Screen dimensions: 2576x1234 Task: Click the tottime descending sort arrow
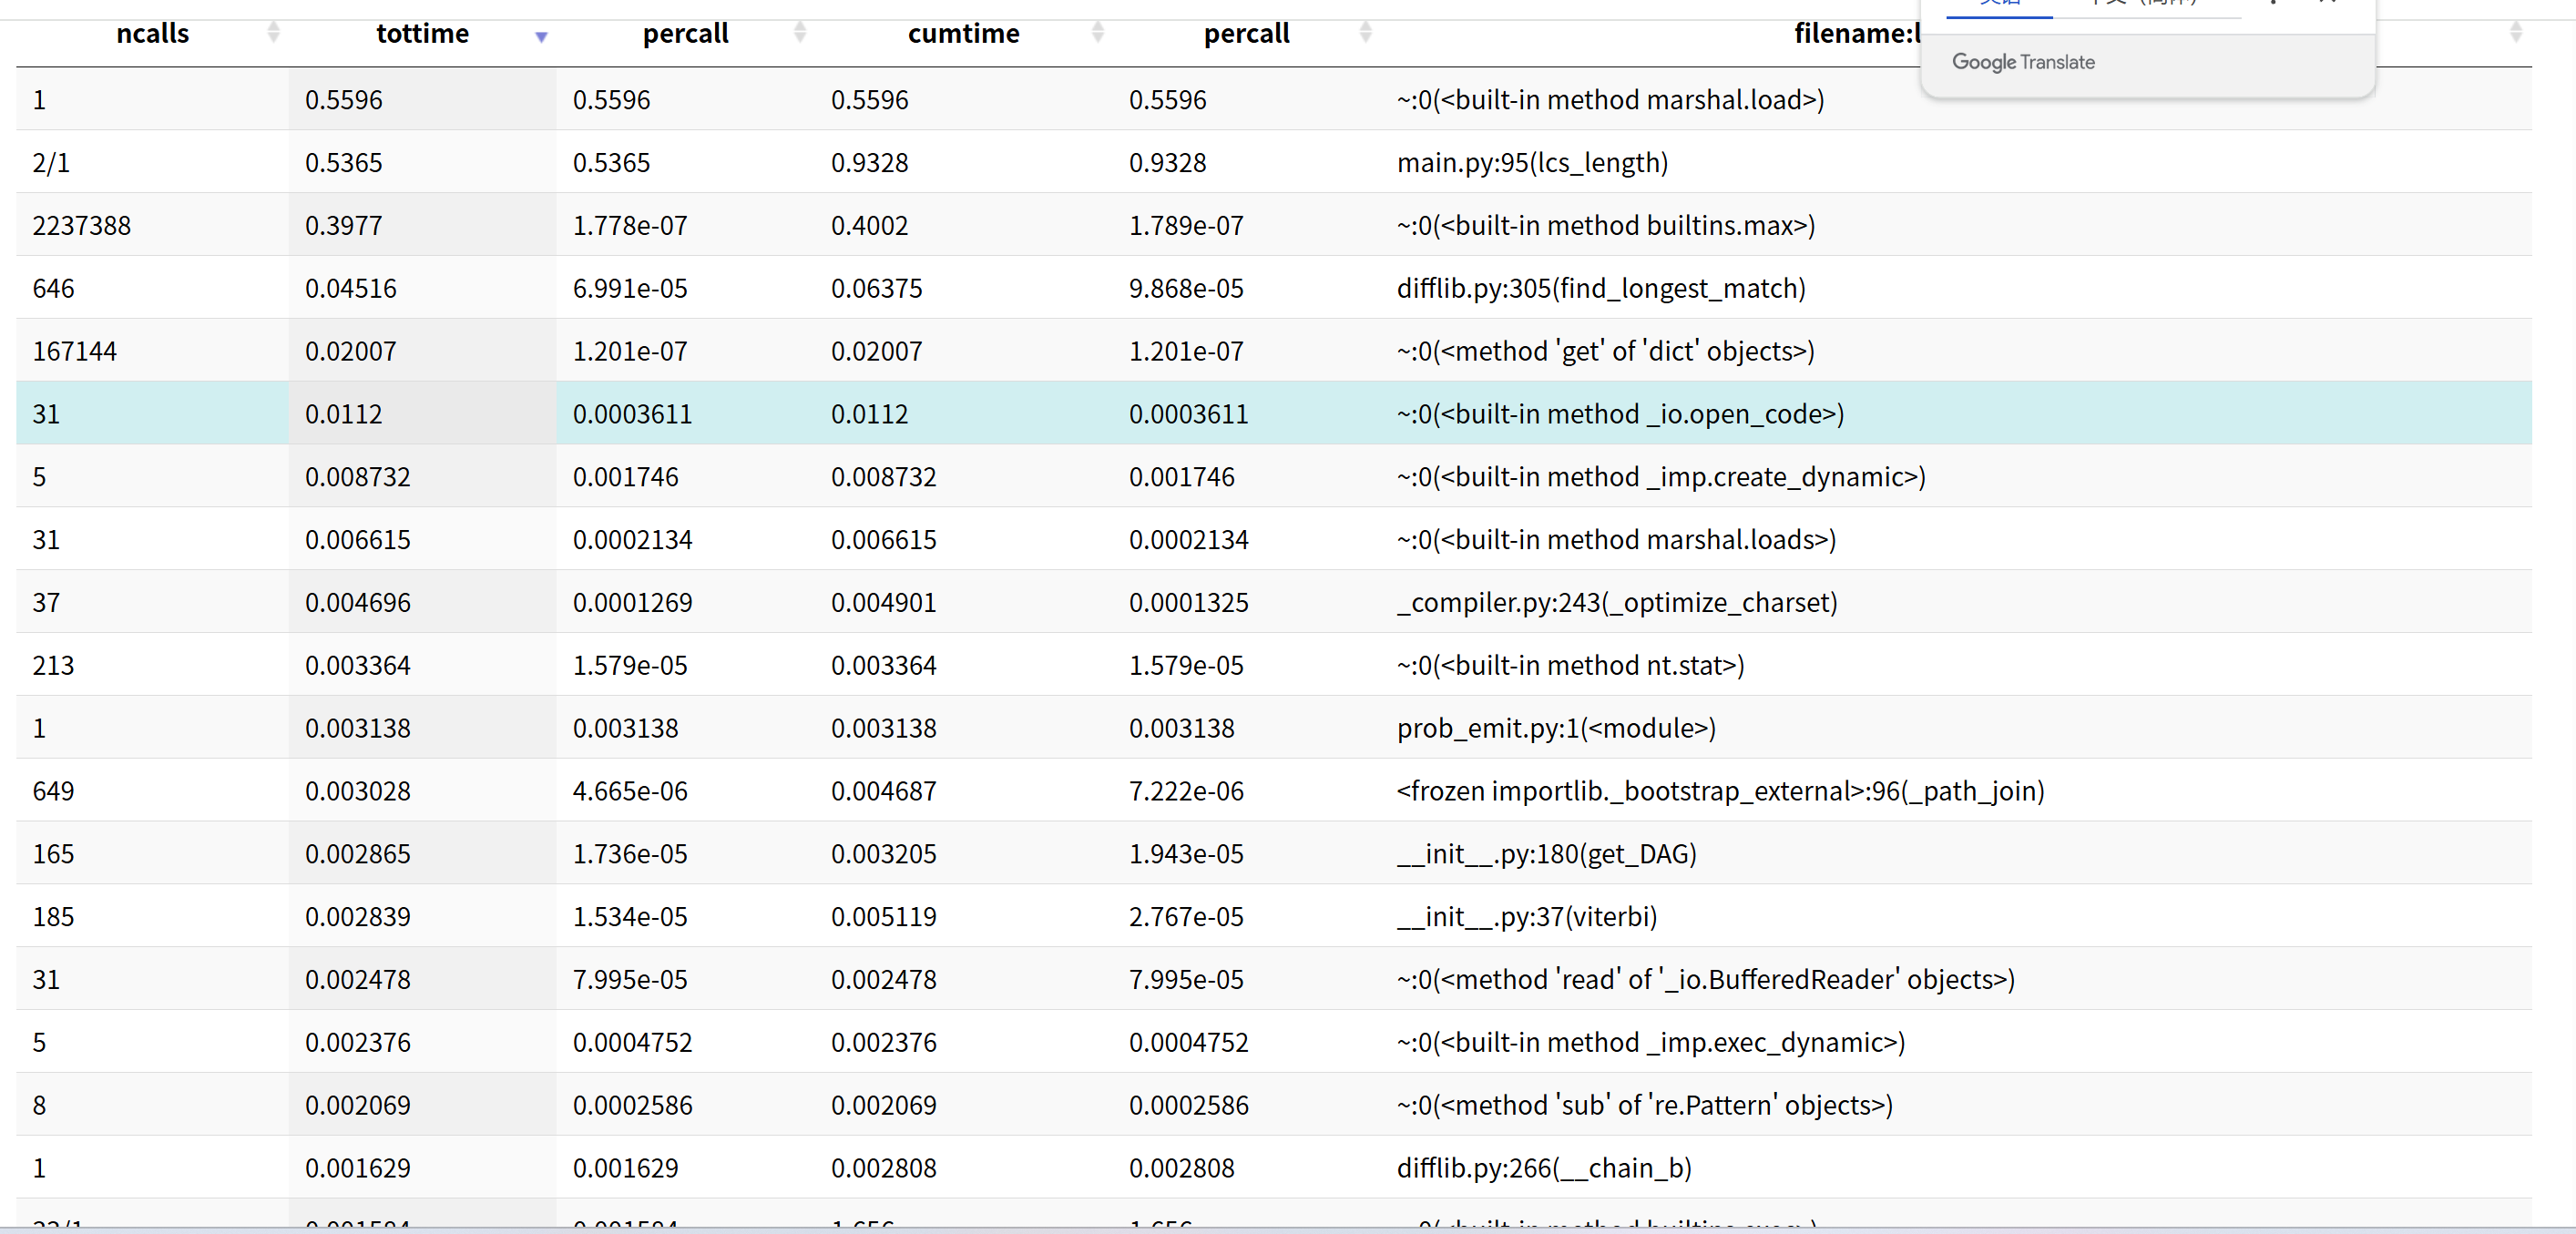(541, 36)
